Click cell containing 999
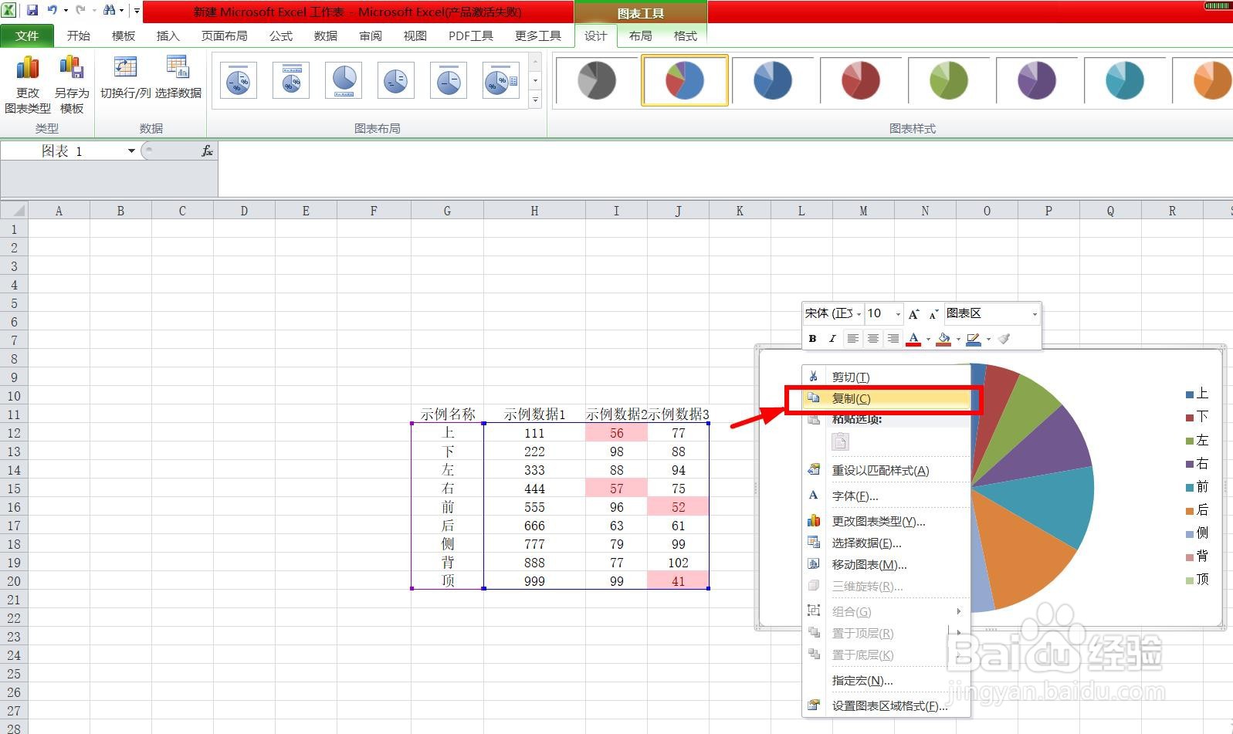This screenshot has width=1233, height=734. pyautogui.click(x=534, y=581)
